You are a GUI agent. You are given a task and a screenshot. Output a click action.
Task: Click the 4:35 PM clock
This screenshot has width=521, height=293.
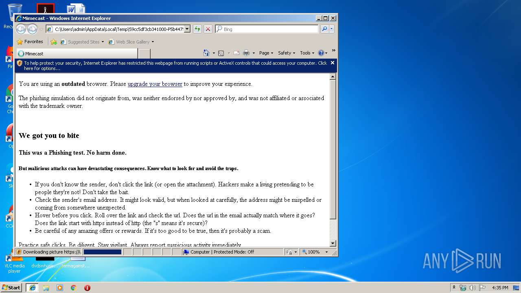(x=500, y=288)
